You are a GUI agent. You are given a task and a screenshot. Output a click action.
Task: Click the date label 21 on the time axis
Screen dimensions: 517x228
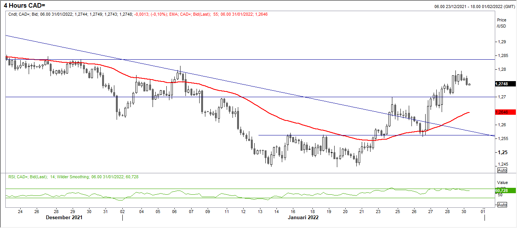point(362,212)
